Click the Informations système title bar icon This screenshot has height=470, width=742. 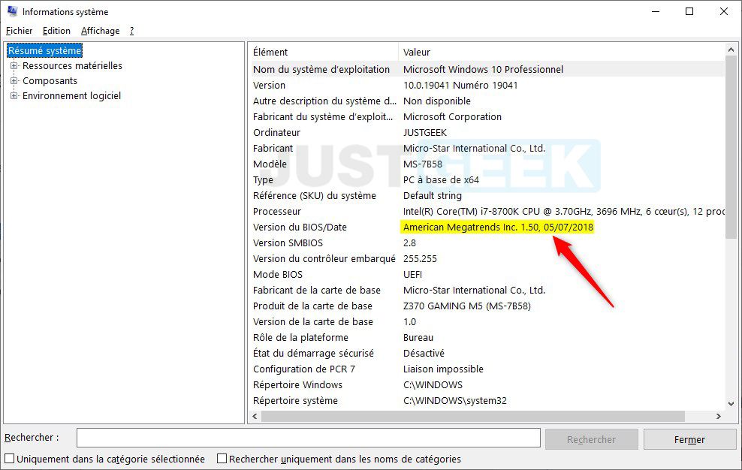click(x=12, y=11)
